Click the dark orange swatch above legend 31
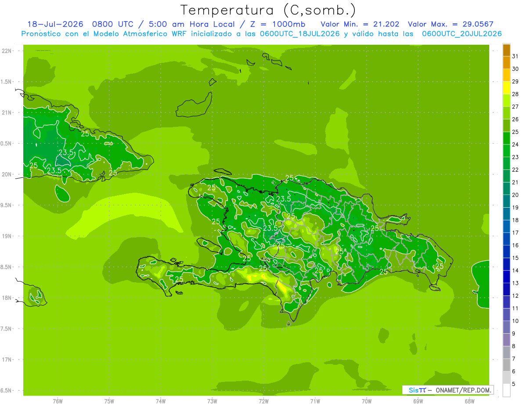 tap(506, 50)
